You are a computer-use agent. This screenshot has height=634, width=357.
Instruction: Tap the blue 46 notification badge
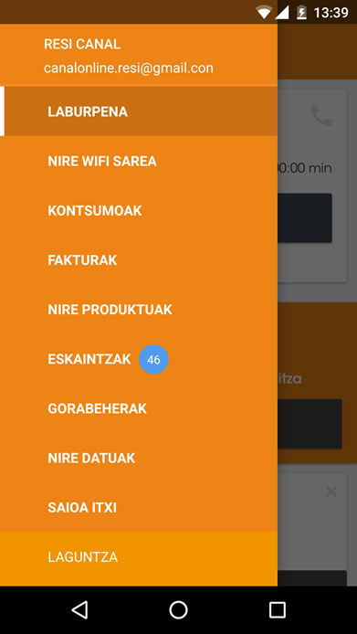(x=153, y=359)
